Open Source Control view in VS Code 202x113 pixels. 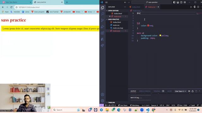(102, 20)
